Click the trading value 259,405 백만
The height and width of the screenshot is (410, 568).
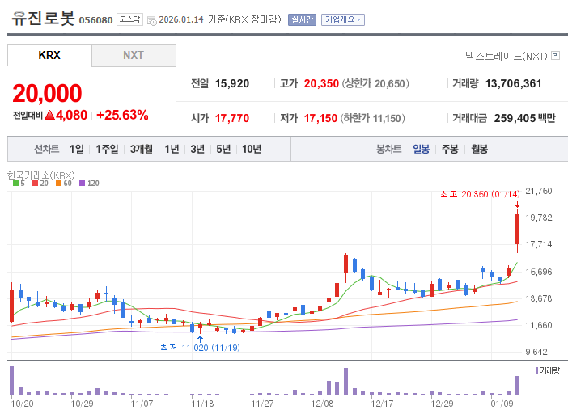pyautogui.click(x=525, y=118)
